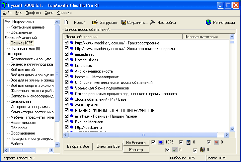This screenshot has width=241, height=162.
Task: Click the green checkmark status icon
Action: (175, 150)
